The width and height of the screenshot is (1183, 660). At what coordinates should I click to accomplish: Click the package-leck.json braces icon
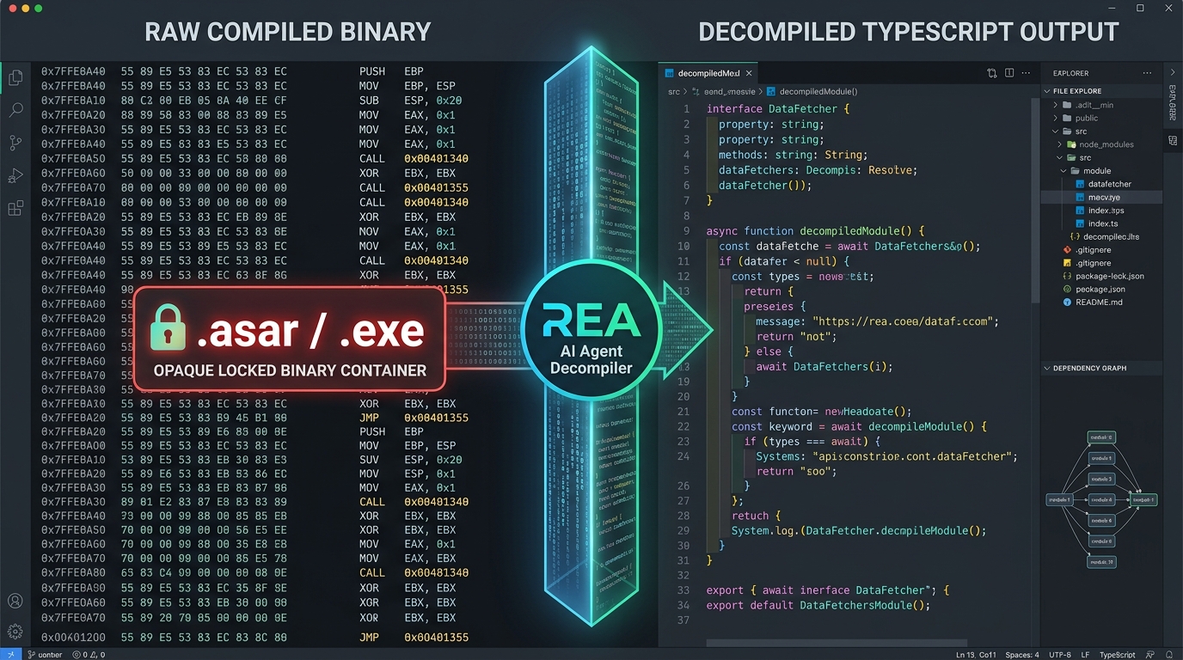[x=1068, y=276]
